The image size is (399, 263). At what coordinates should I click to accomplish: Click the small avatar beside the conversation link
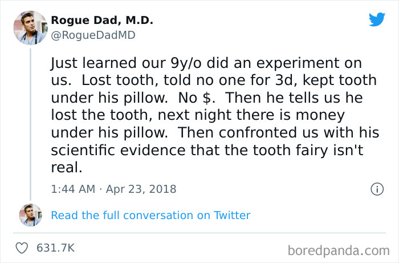pyautogui.click(x=30, y=215)
